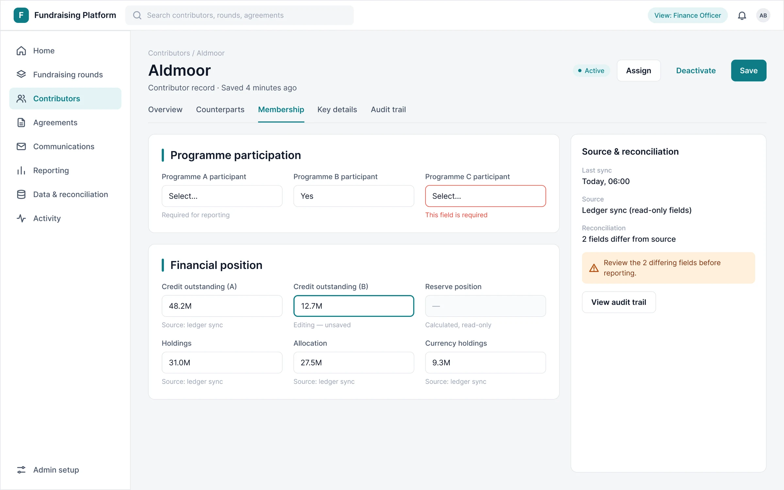Click the Home house icon
The image size is (784, 490).
[21, 51]
